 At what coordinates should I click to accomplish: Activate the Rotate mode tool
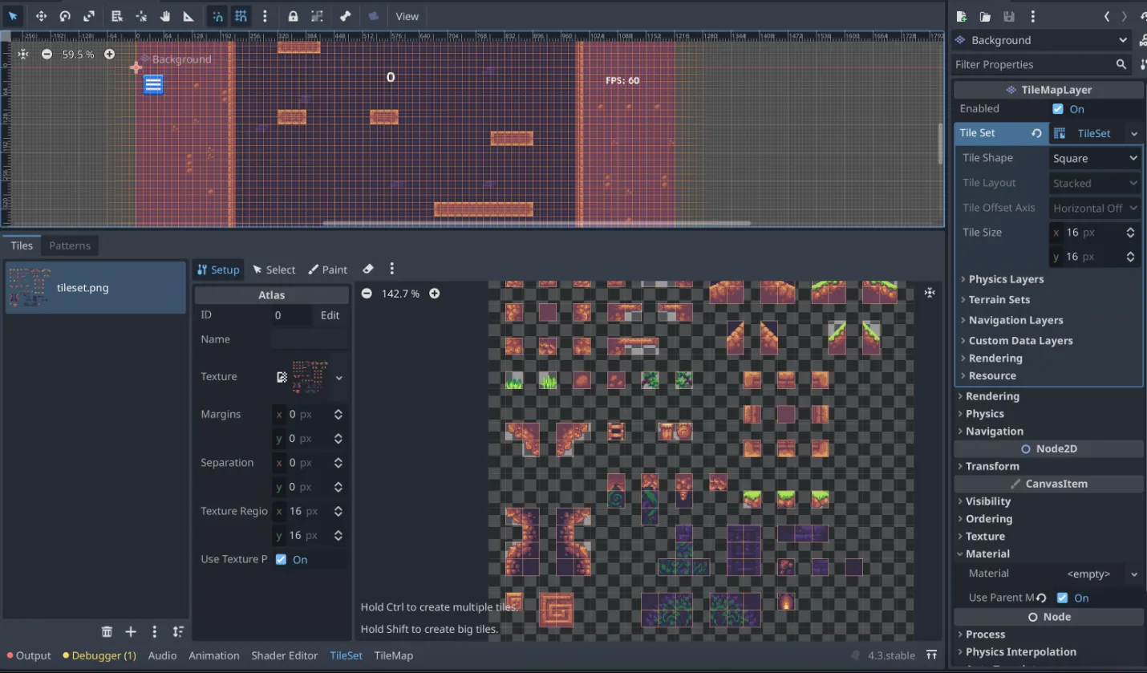pos(65,16)
